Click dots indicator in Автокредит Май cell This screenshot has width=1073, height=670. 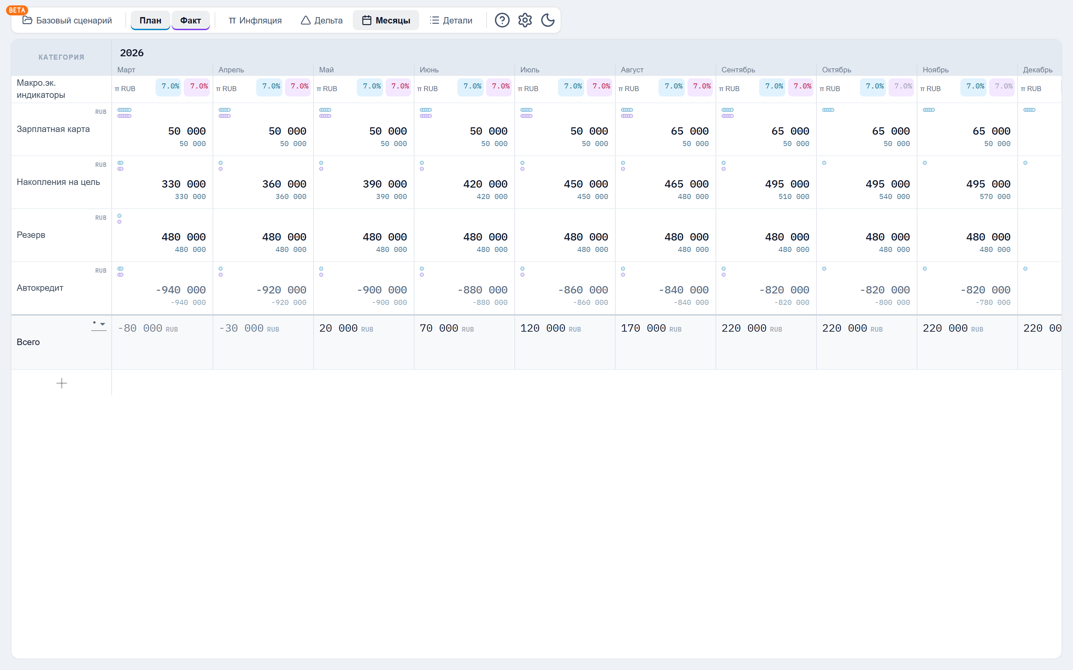(x=322, y=272)
